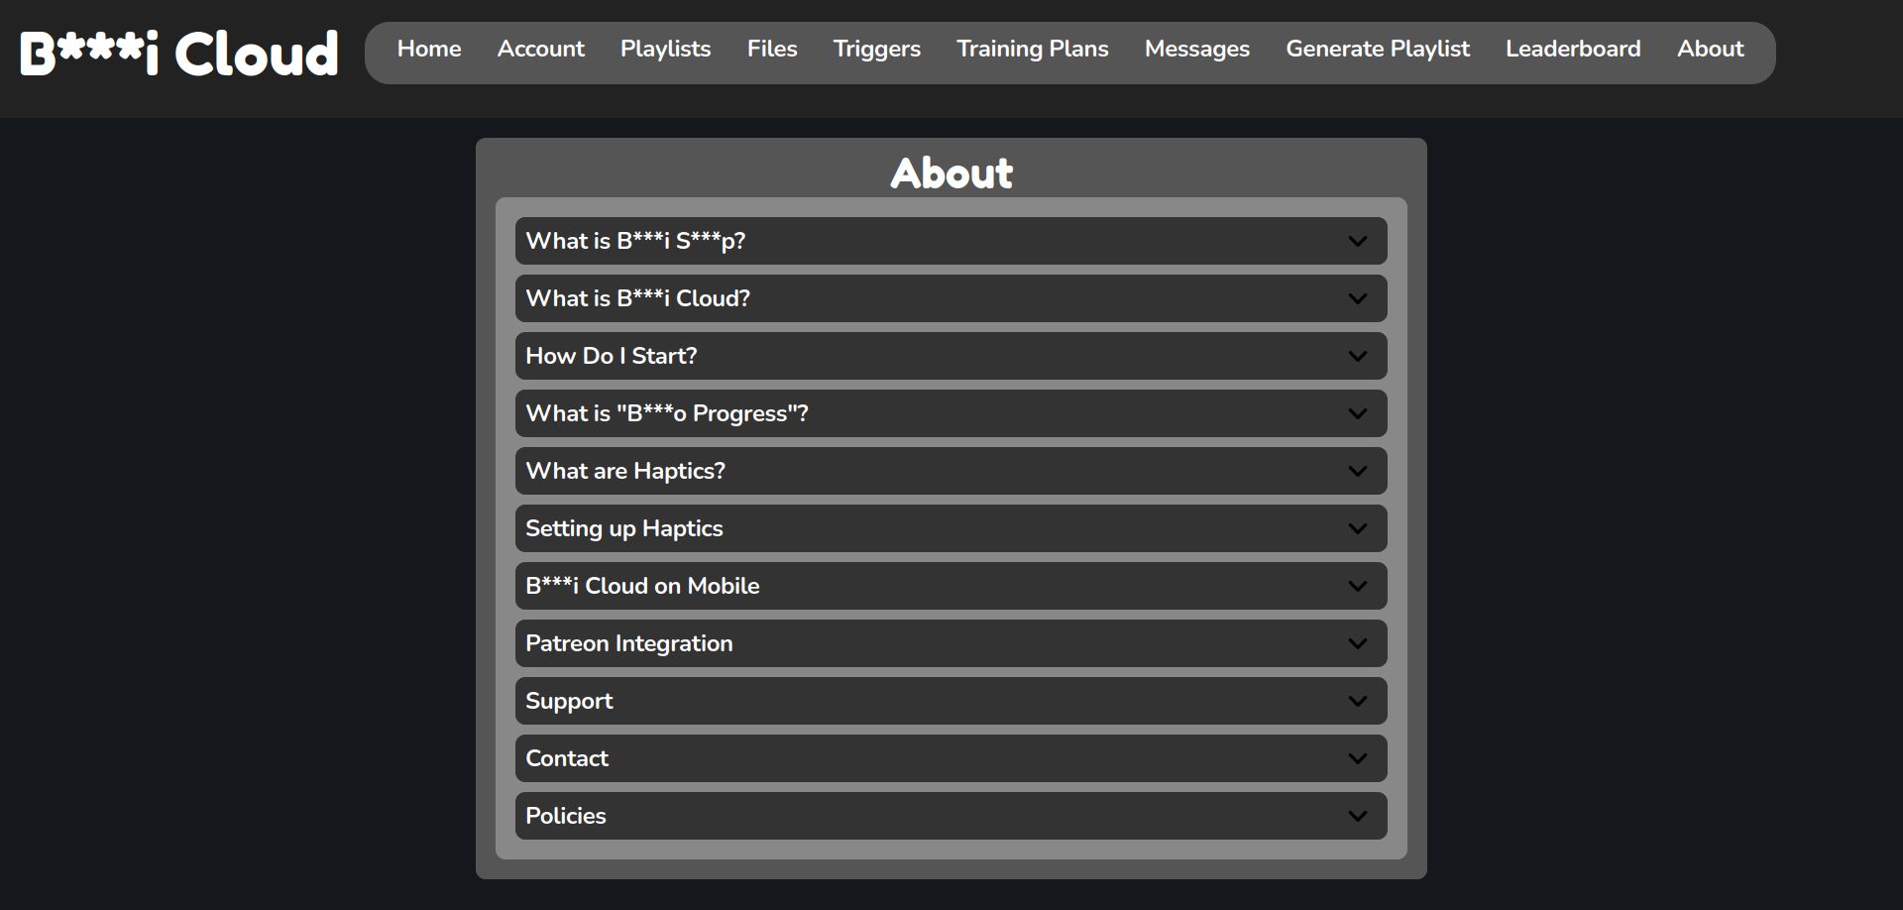Screen dimensions: 1903x910
Task: Click chevron icon on 'Setting up Haptics' row
Action: click(1358, 528)
